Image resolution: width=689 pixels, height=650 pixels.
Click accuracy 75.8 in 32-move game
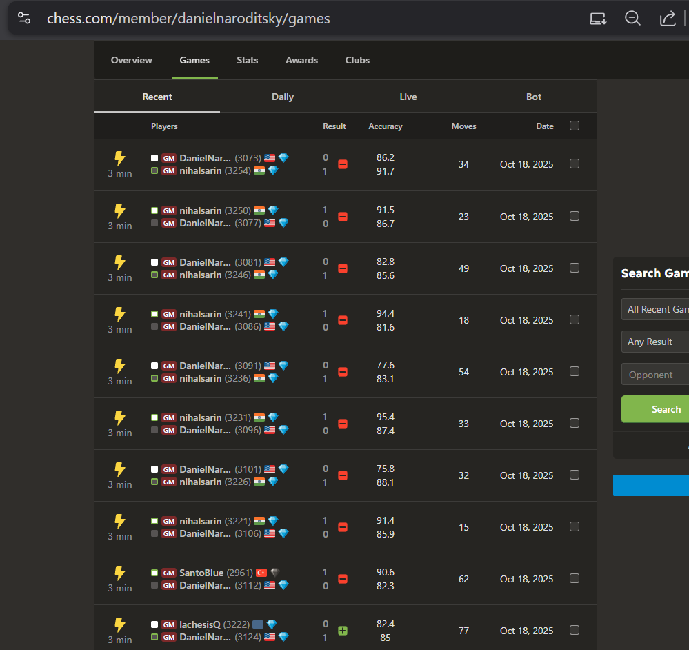[x=386, y=469]
